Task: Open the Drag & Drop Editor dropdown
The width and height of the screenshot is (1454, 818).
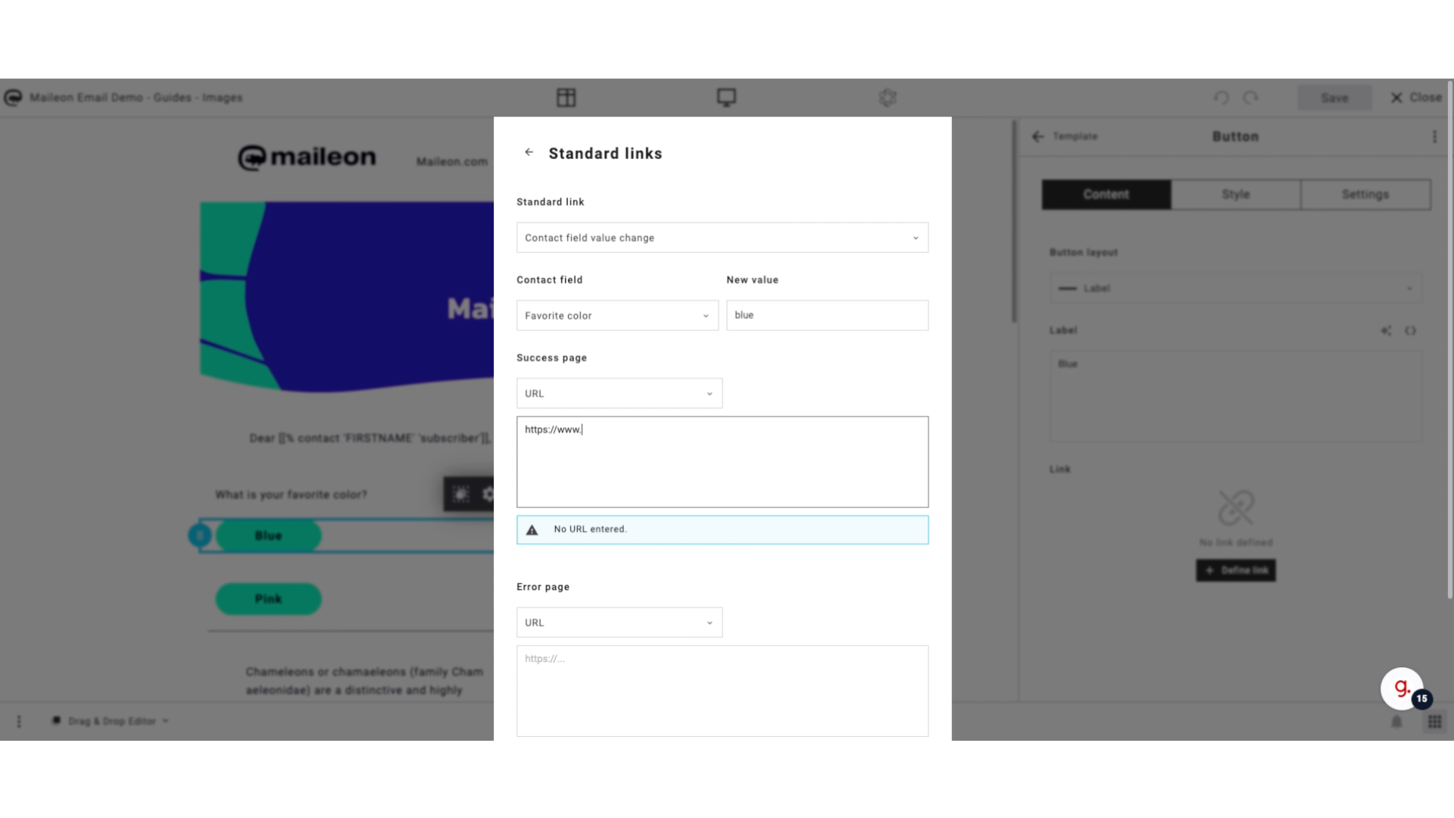Action: click(x=111, y=721)
